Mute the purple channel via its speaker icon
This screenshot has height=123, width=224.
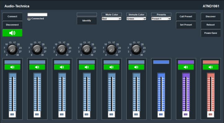(186, 67)
